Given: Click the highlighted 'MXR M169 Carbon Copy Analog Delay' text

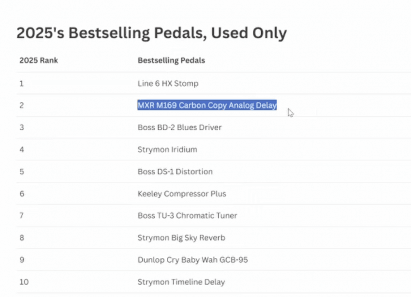Looking at the screenshot, I should (207, 105).
